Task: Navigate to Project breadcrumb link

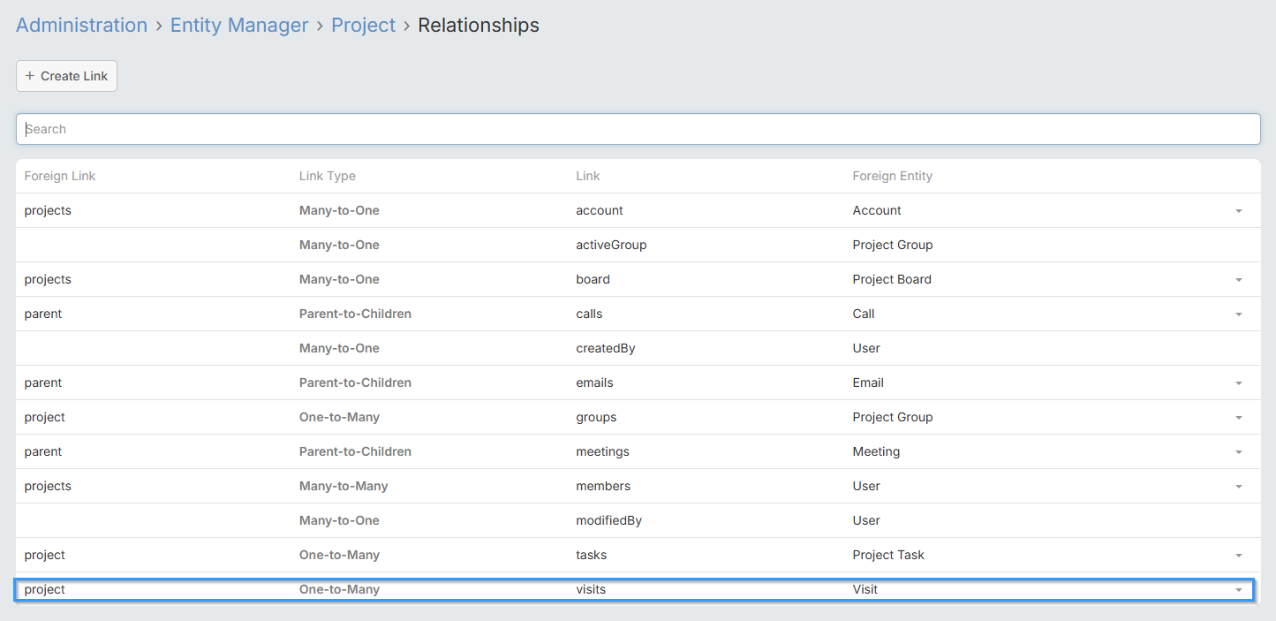Action: click(363, 26)
